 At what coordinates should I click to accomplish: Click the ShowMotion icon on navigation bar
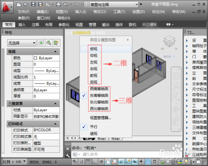pyautogui.click(x=176, y=122)
